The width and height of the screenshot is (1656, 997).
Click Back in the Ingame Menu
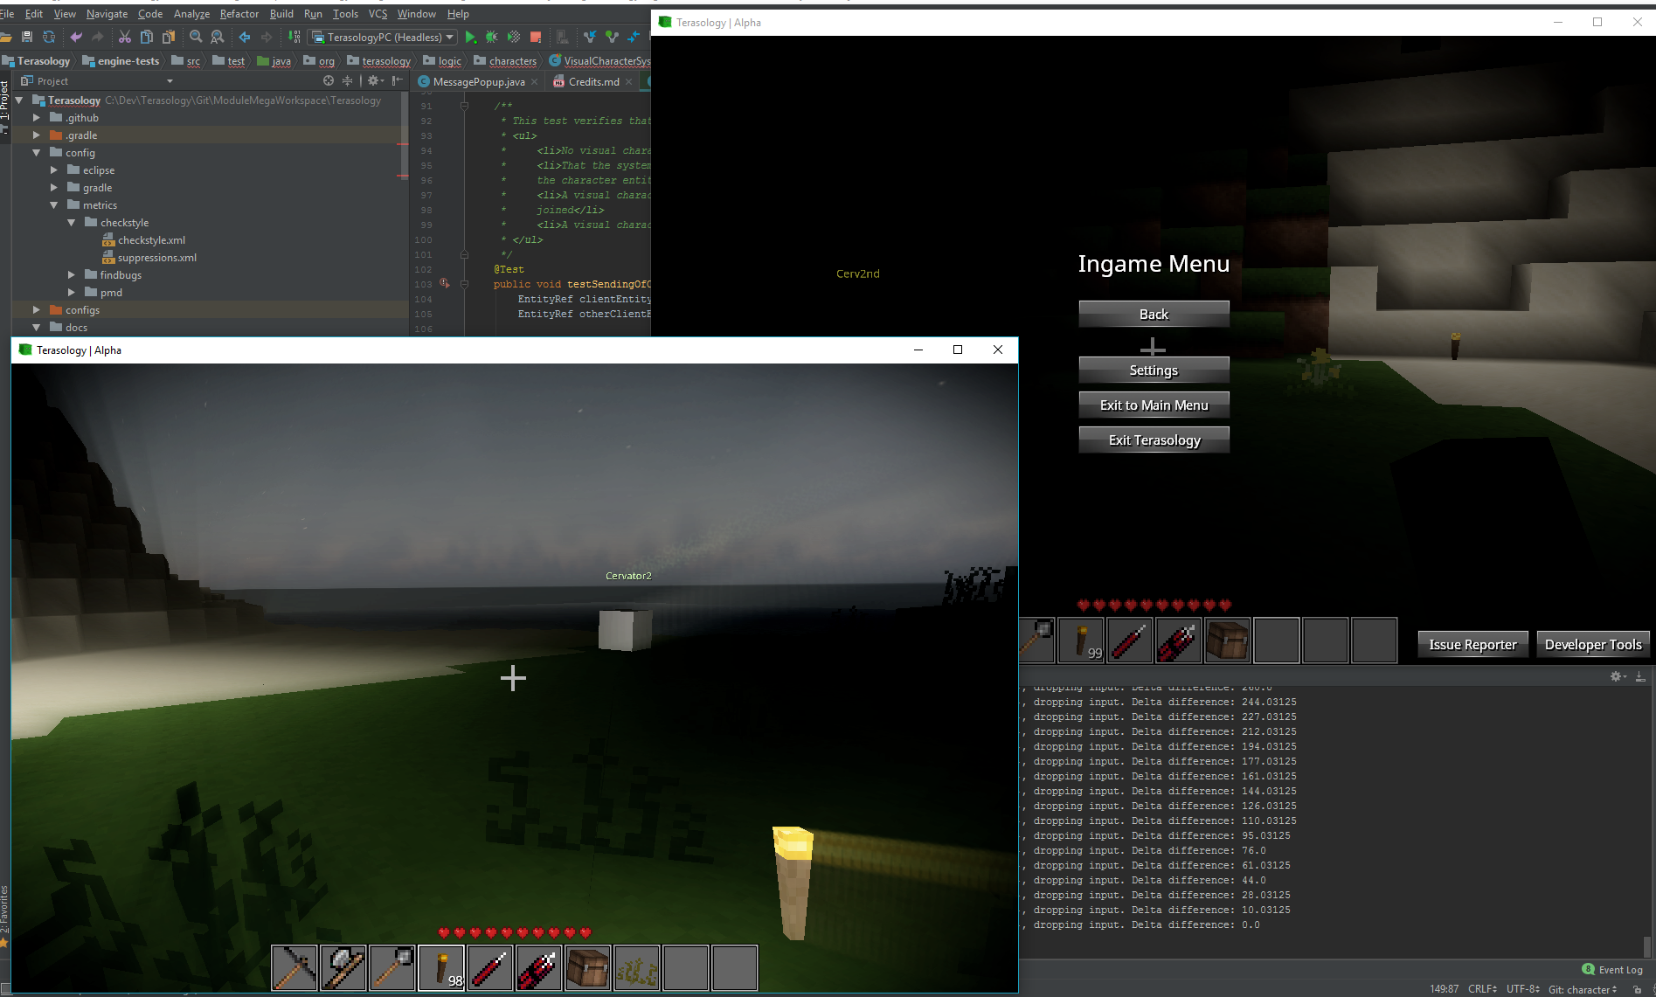tap(1154, 315)
